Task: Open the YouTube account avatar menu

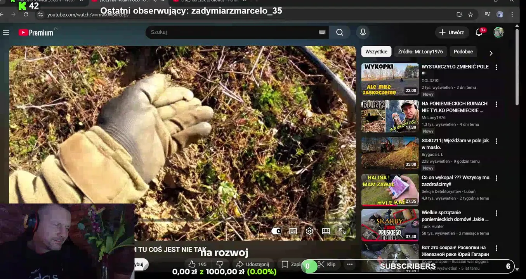Action: tap(498, 33)
